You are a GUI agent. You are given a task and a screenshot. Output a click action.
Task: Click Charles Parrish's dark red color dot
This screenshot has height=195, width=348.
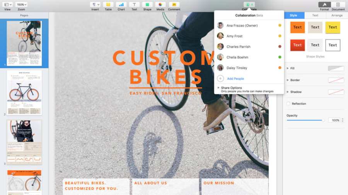click(x=280, y=46)
